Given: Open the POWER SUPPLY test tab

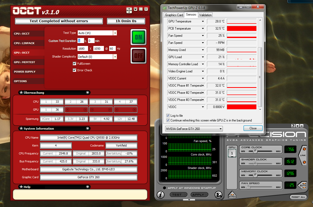Looking at the screenshot, I should point(29,72).
